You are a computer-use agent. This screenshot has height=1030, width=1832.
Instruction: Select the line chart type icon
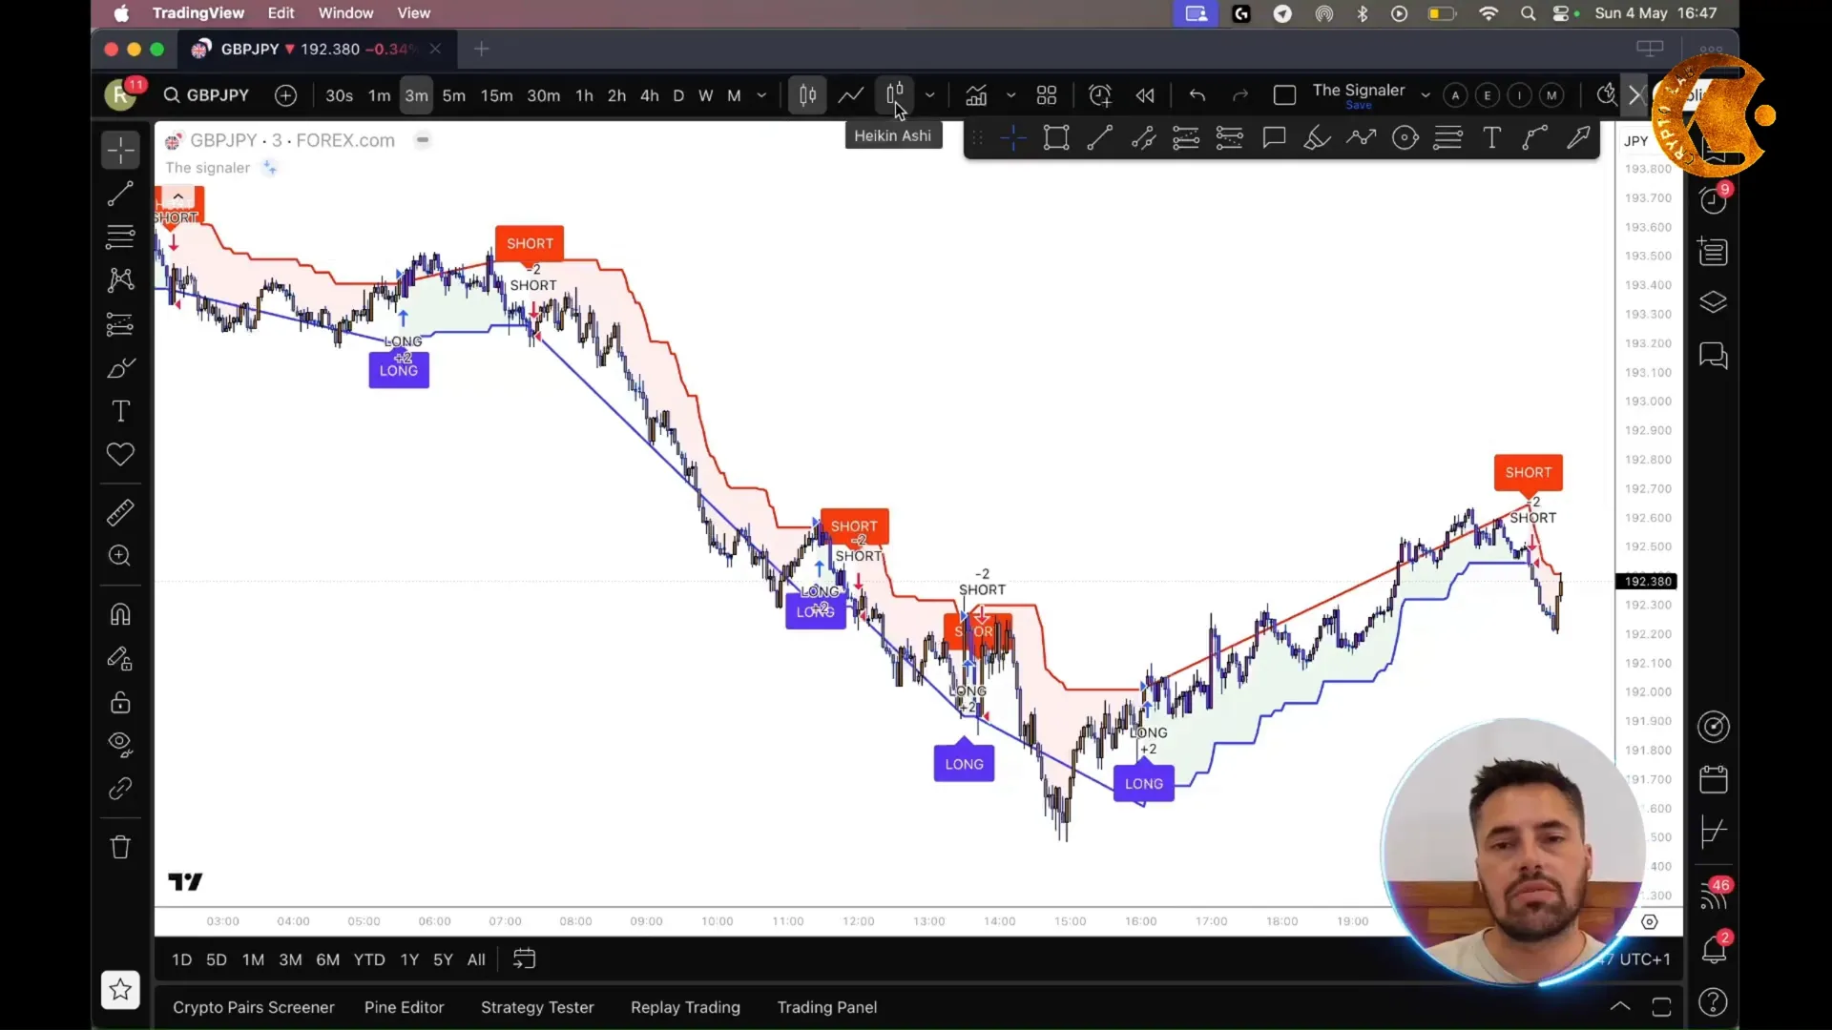coord(850,95)
